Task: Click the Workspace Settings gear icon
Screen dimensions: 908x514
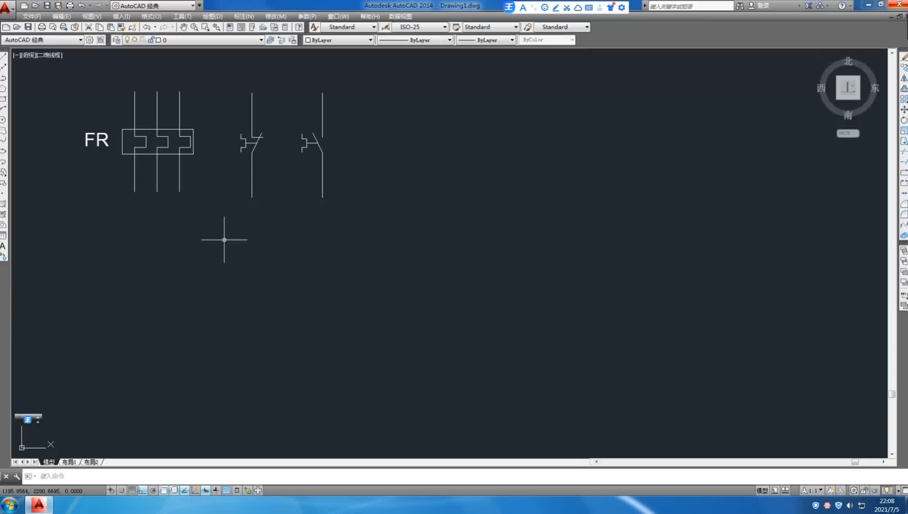Action: (x=89, y=40)
